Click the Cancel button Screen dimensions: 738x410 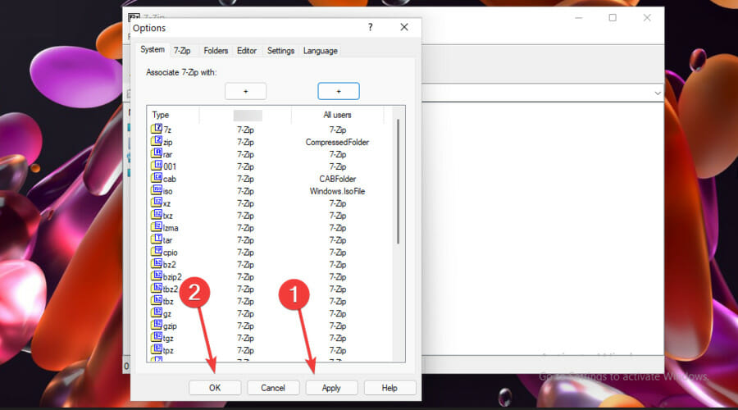click(x=273, y=388)
